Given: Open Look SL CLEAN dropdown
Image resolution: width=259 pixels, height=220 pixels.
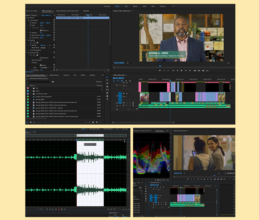Looking at the screenshot, I should click(45, 68).
